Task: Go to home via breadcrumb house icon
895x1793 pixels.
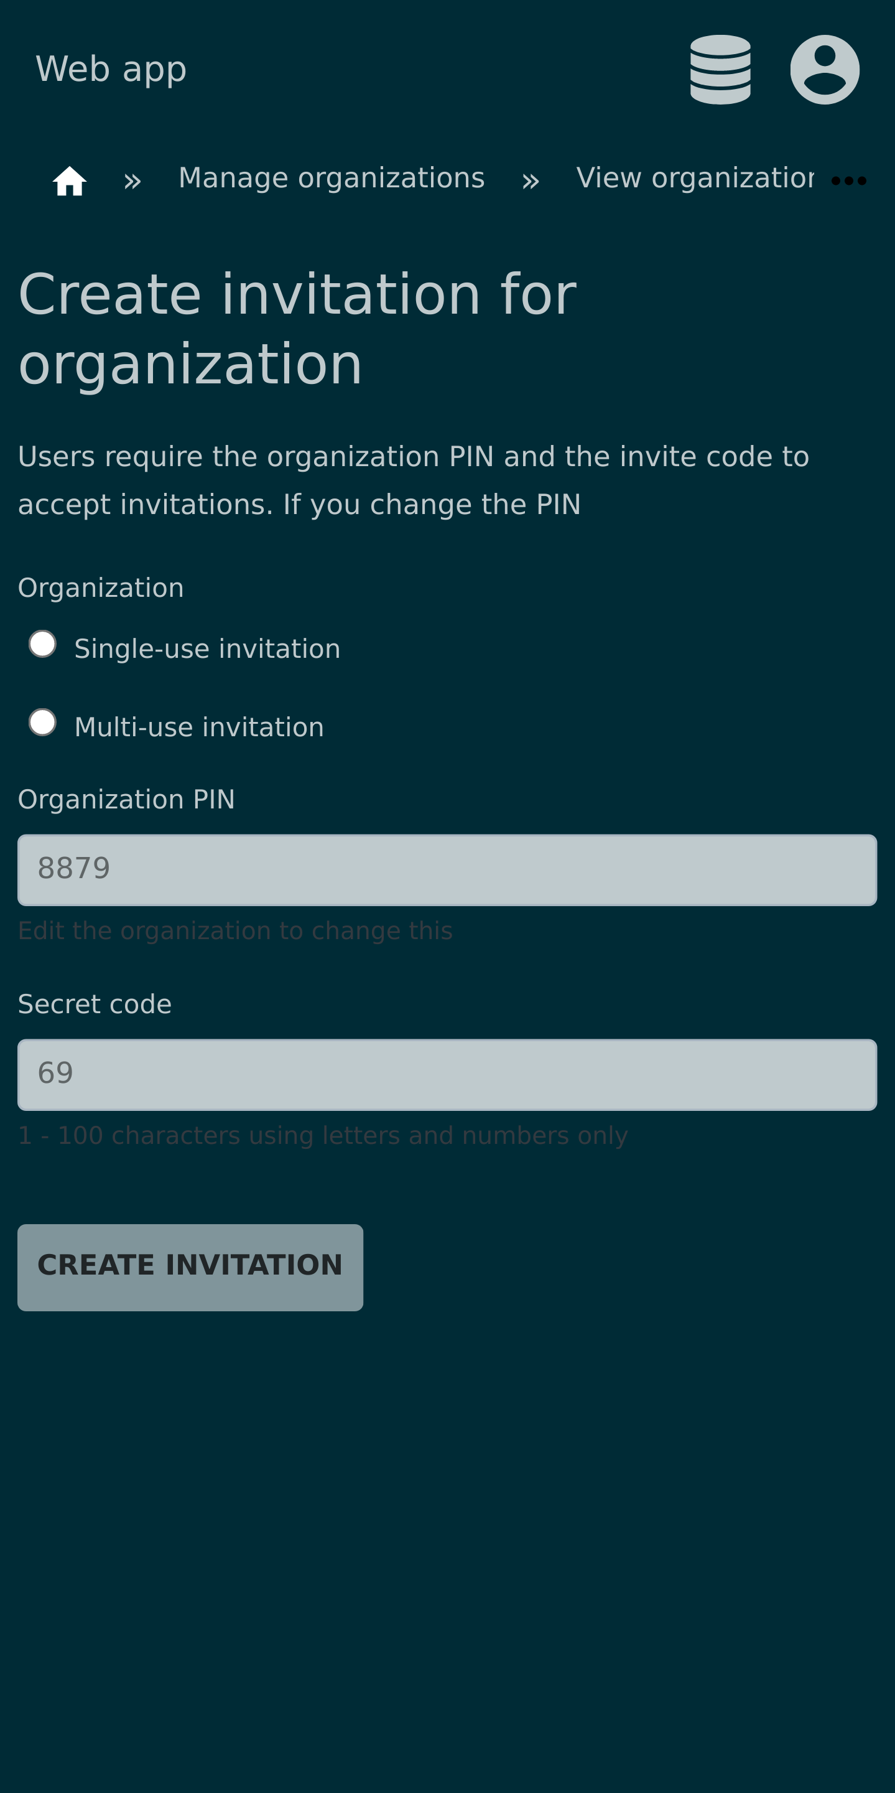Action: click(70, 181)
